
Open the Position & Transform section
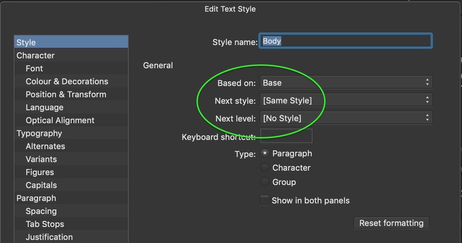(66, 94)
